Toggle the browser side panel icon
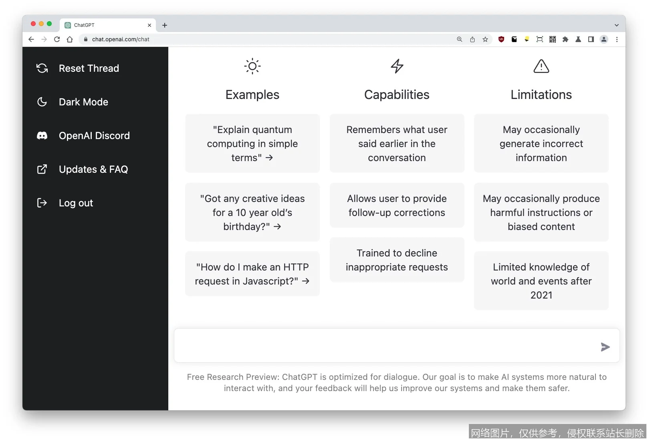The image size is (648, 440). coord(591,39)
